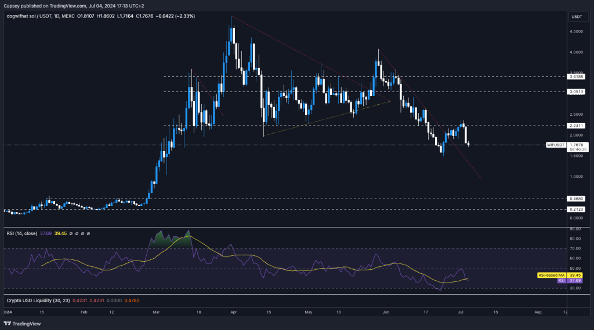The height and width of the screenshot is (330, 594).
Task: Click the May label on time axis
Action: pos(309,312)
